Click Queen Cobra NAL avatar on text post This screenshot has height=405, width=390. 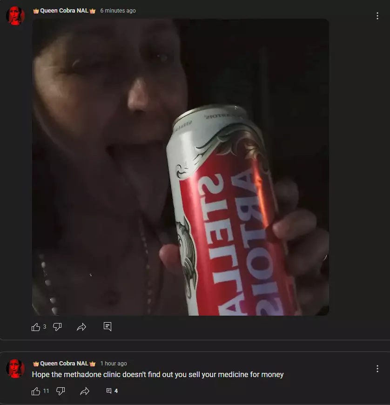(x=15, y=369)
